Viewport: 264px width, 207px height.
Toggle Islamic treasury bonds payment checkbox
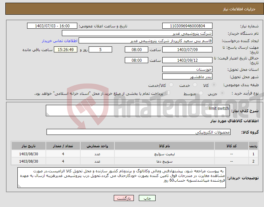(168, 93)
